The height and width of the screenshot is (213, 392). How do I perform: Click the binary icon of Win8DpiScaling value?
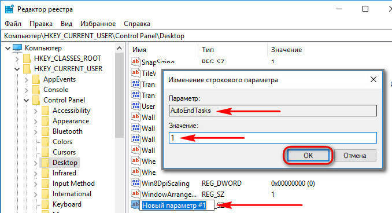click(135, 183)
